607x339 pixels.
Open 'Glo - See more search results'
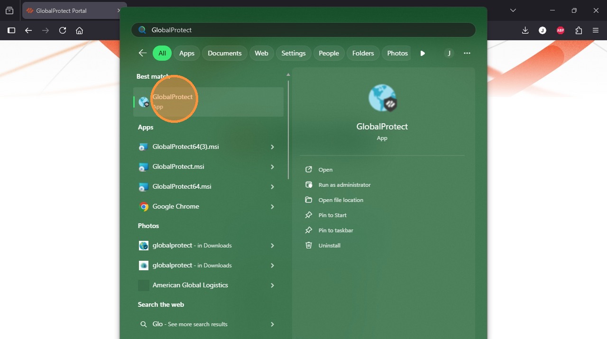coord(208,324)
